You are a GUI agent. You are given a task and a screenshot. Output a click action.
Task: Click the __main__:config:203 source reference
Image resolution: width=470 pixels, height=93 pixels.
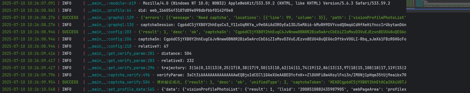click(109, 32)
